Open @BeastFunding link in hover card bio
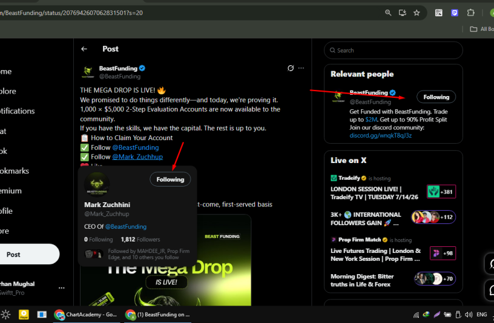494x323 pixels. 126,226
